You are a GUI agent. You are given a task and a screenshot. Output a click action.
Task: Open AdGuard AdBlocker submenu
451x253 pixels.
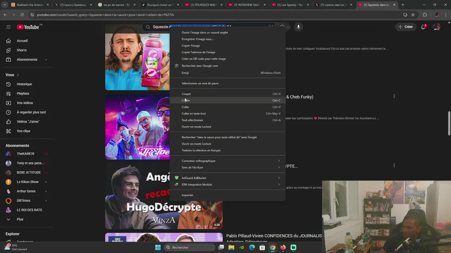click(228, 178)
